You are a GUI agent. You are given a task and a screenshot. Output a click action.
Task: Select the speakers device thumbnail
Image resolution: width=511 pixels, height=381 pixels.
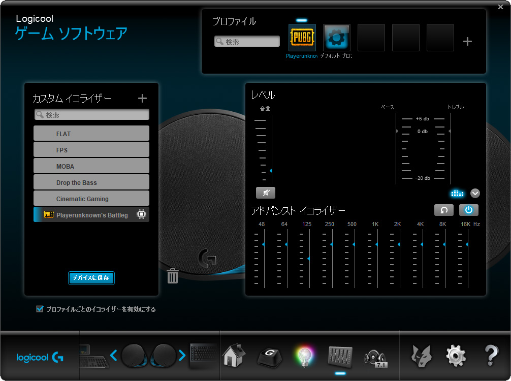point(148,356)
